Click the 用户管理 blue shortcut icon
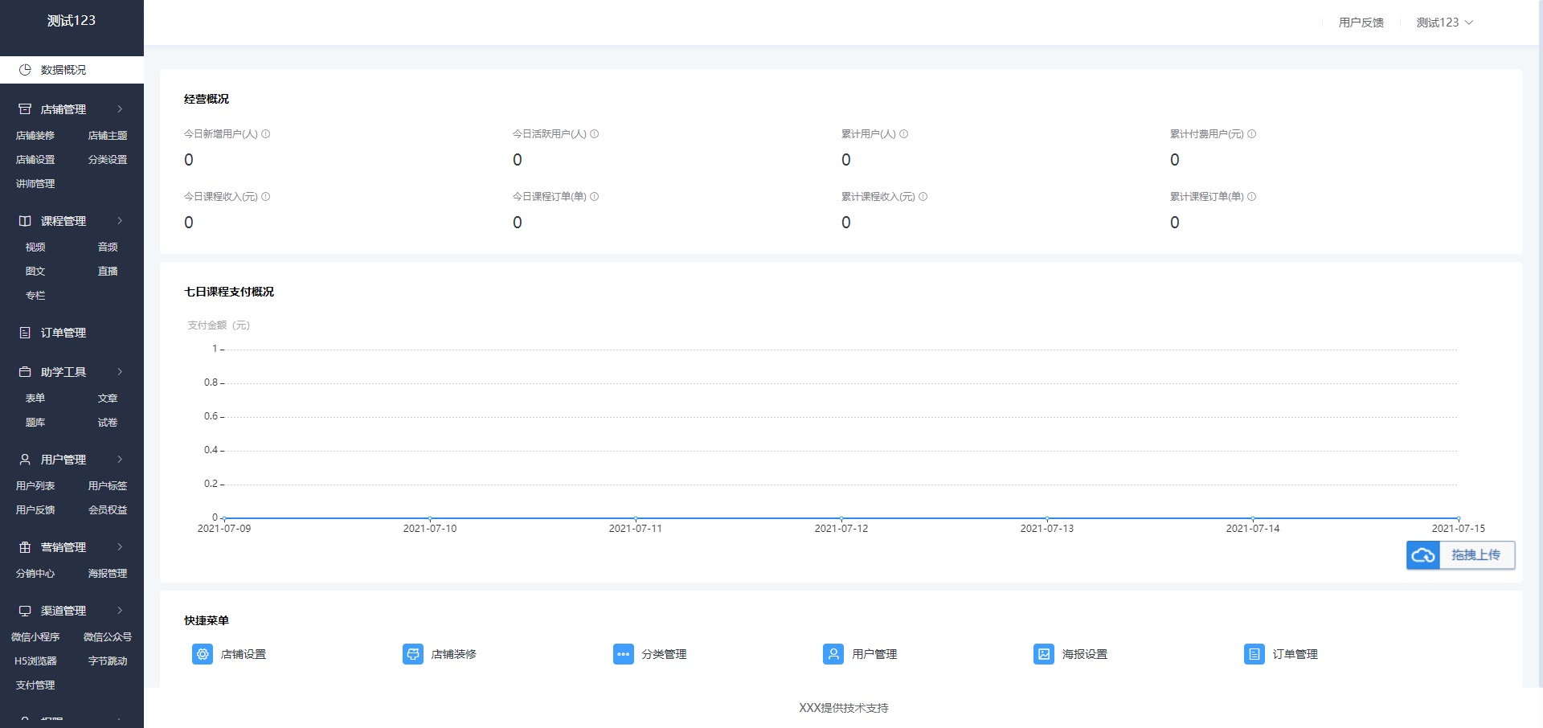 click(x=833, y=654)
